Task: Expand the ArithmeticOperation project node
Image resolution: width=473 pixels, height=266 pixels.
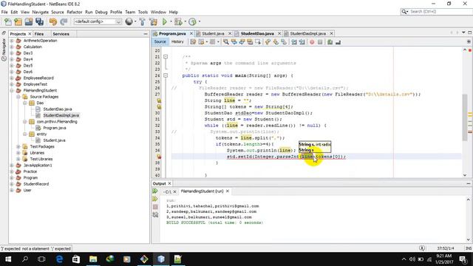Action: point(12,41)
